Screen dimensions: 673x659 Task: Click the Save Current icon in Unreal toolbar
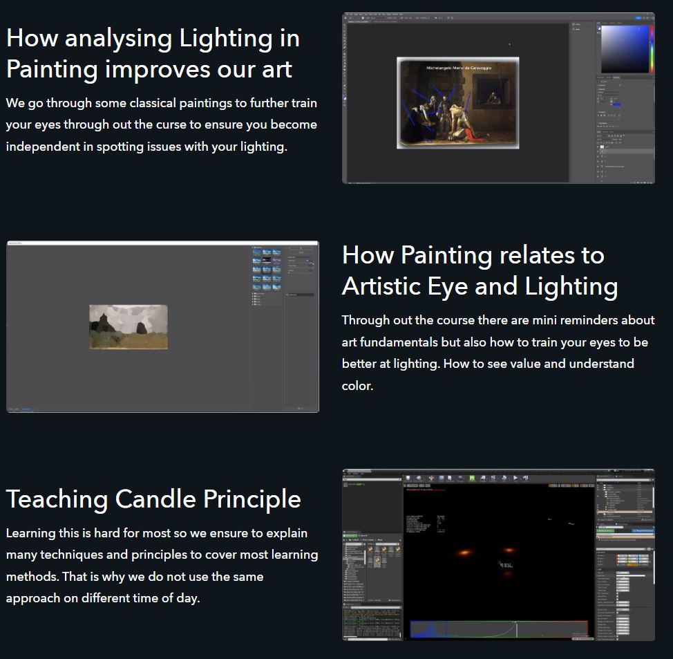click(x=408, y=477)
